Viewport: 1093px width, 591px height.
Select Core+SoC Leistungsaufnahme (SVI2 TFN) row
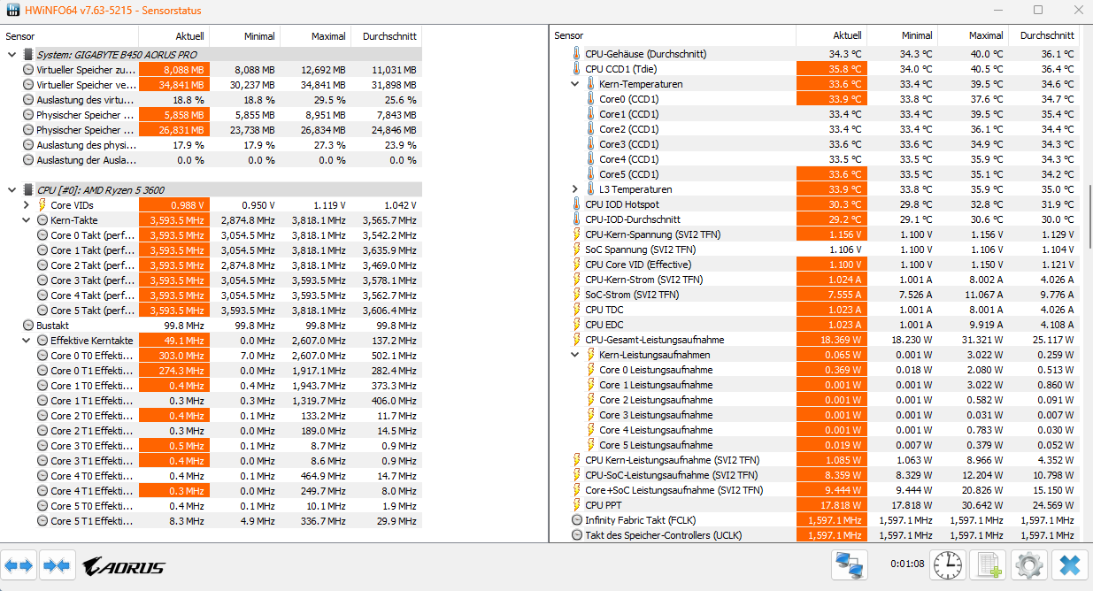click(x=814, y=490)
